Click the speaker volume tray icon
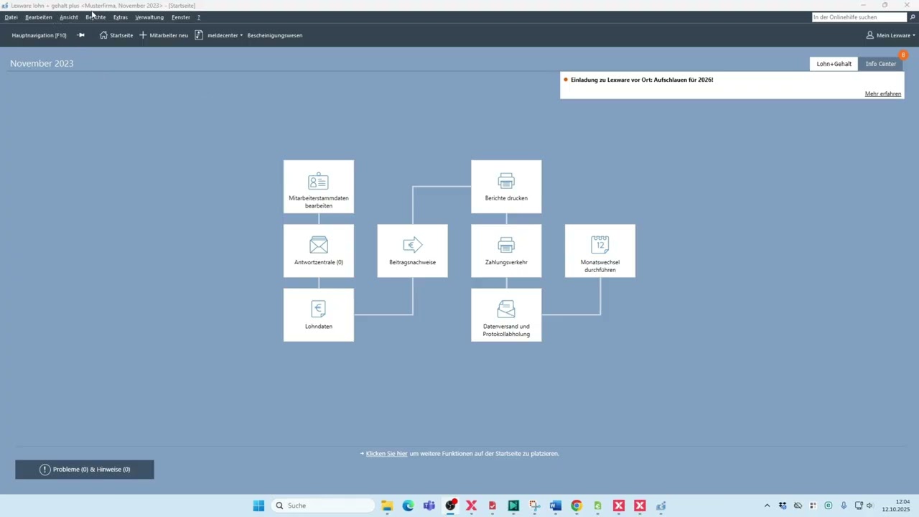 click(870, 506)
